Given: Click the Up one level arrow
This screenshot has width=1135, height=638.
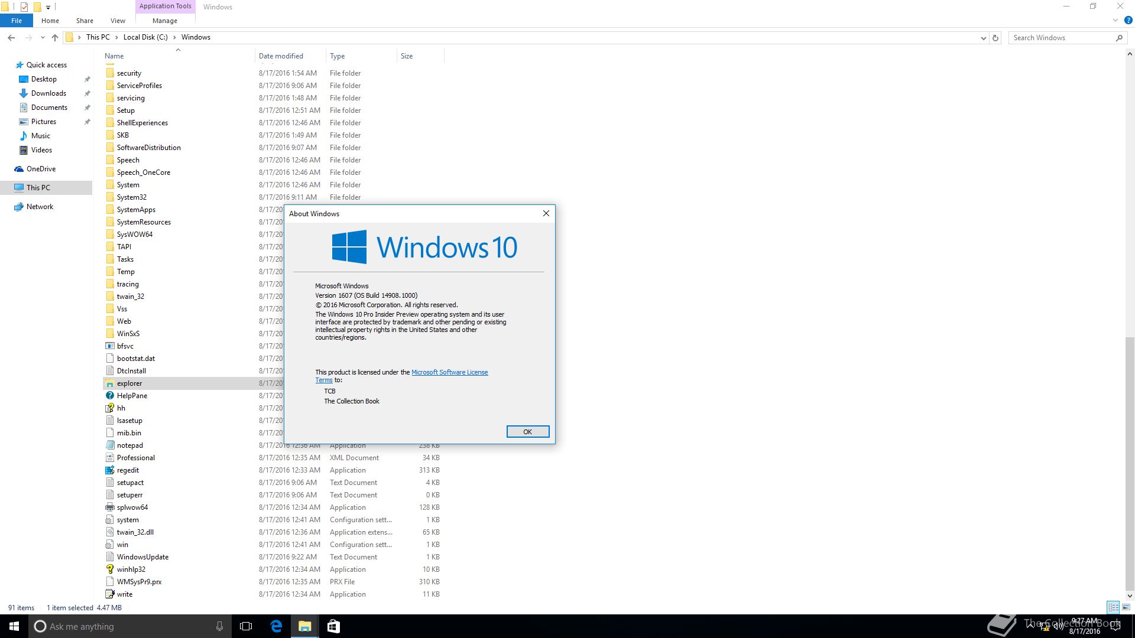Looking at the screenshot, I should pyautogui.click(x=55, y=37).
